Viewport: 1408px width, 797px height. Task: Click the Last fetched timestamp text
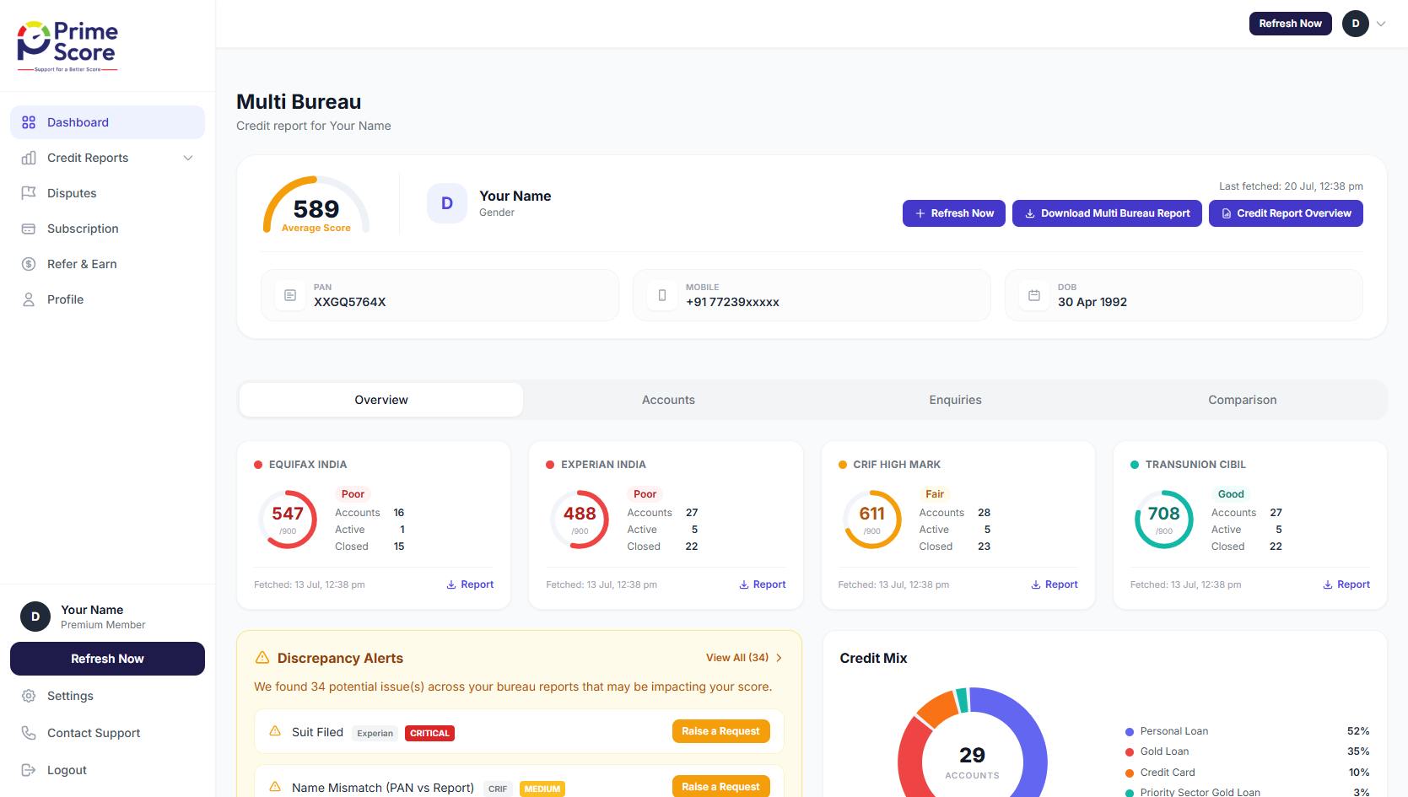pyautogui.click(x=1291, y=186)
